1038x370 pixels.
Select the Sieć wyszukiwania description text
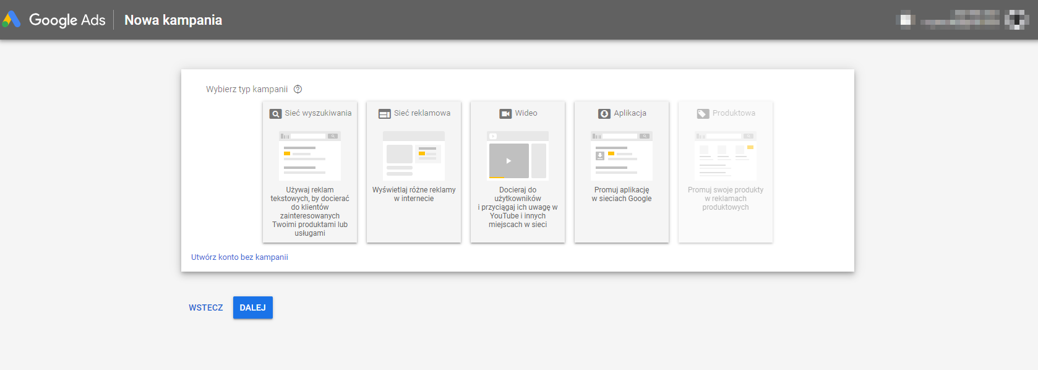(310, 212)
